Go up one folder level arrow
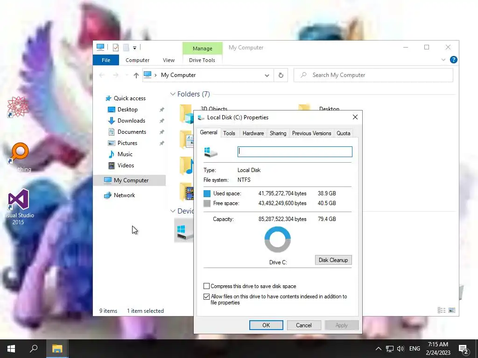 [136, 75]
